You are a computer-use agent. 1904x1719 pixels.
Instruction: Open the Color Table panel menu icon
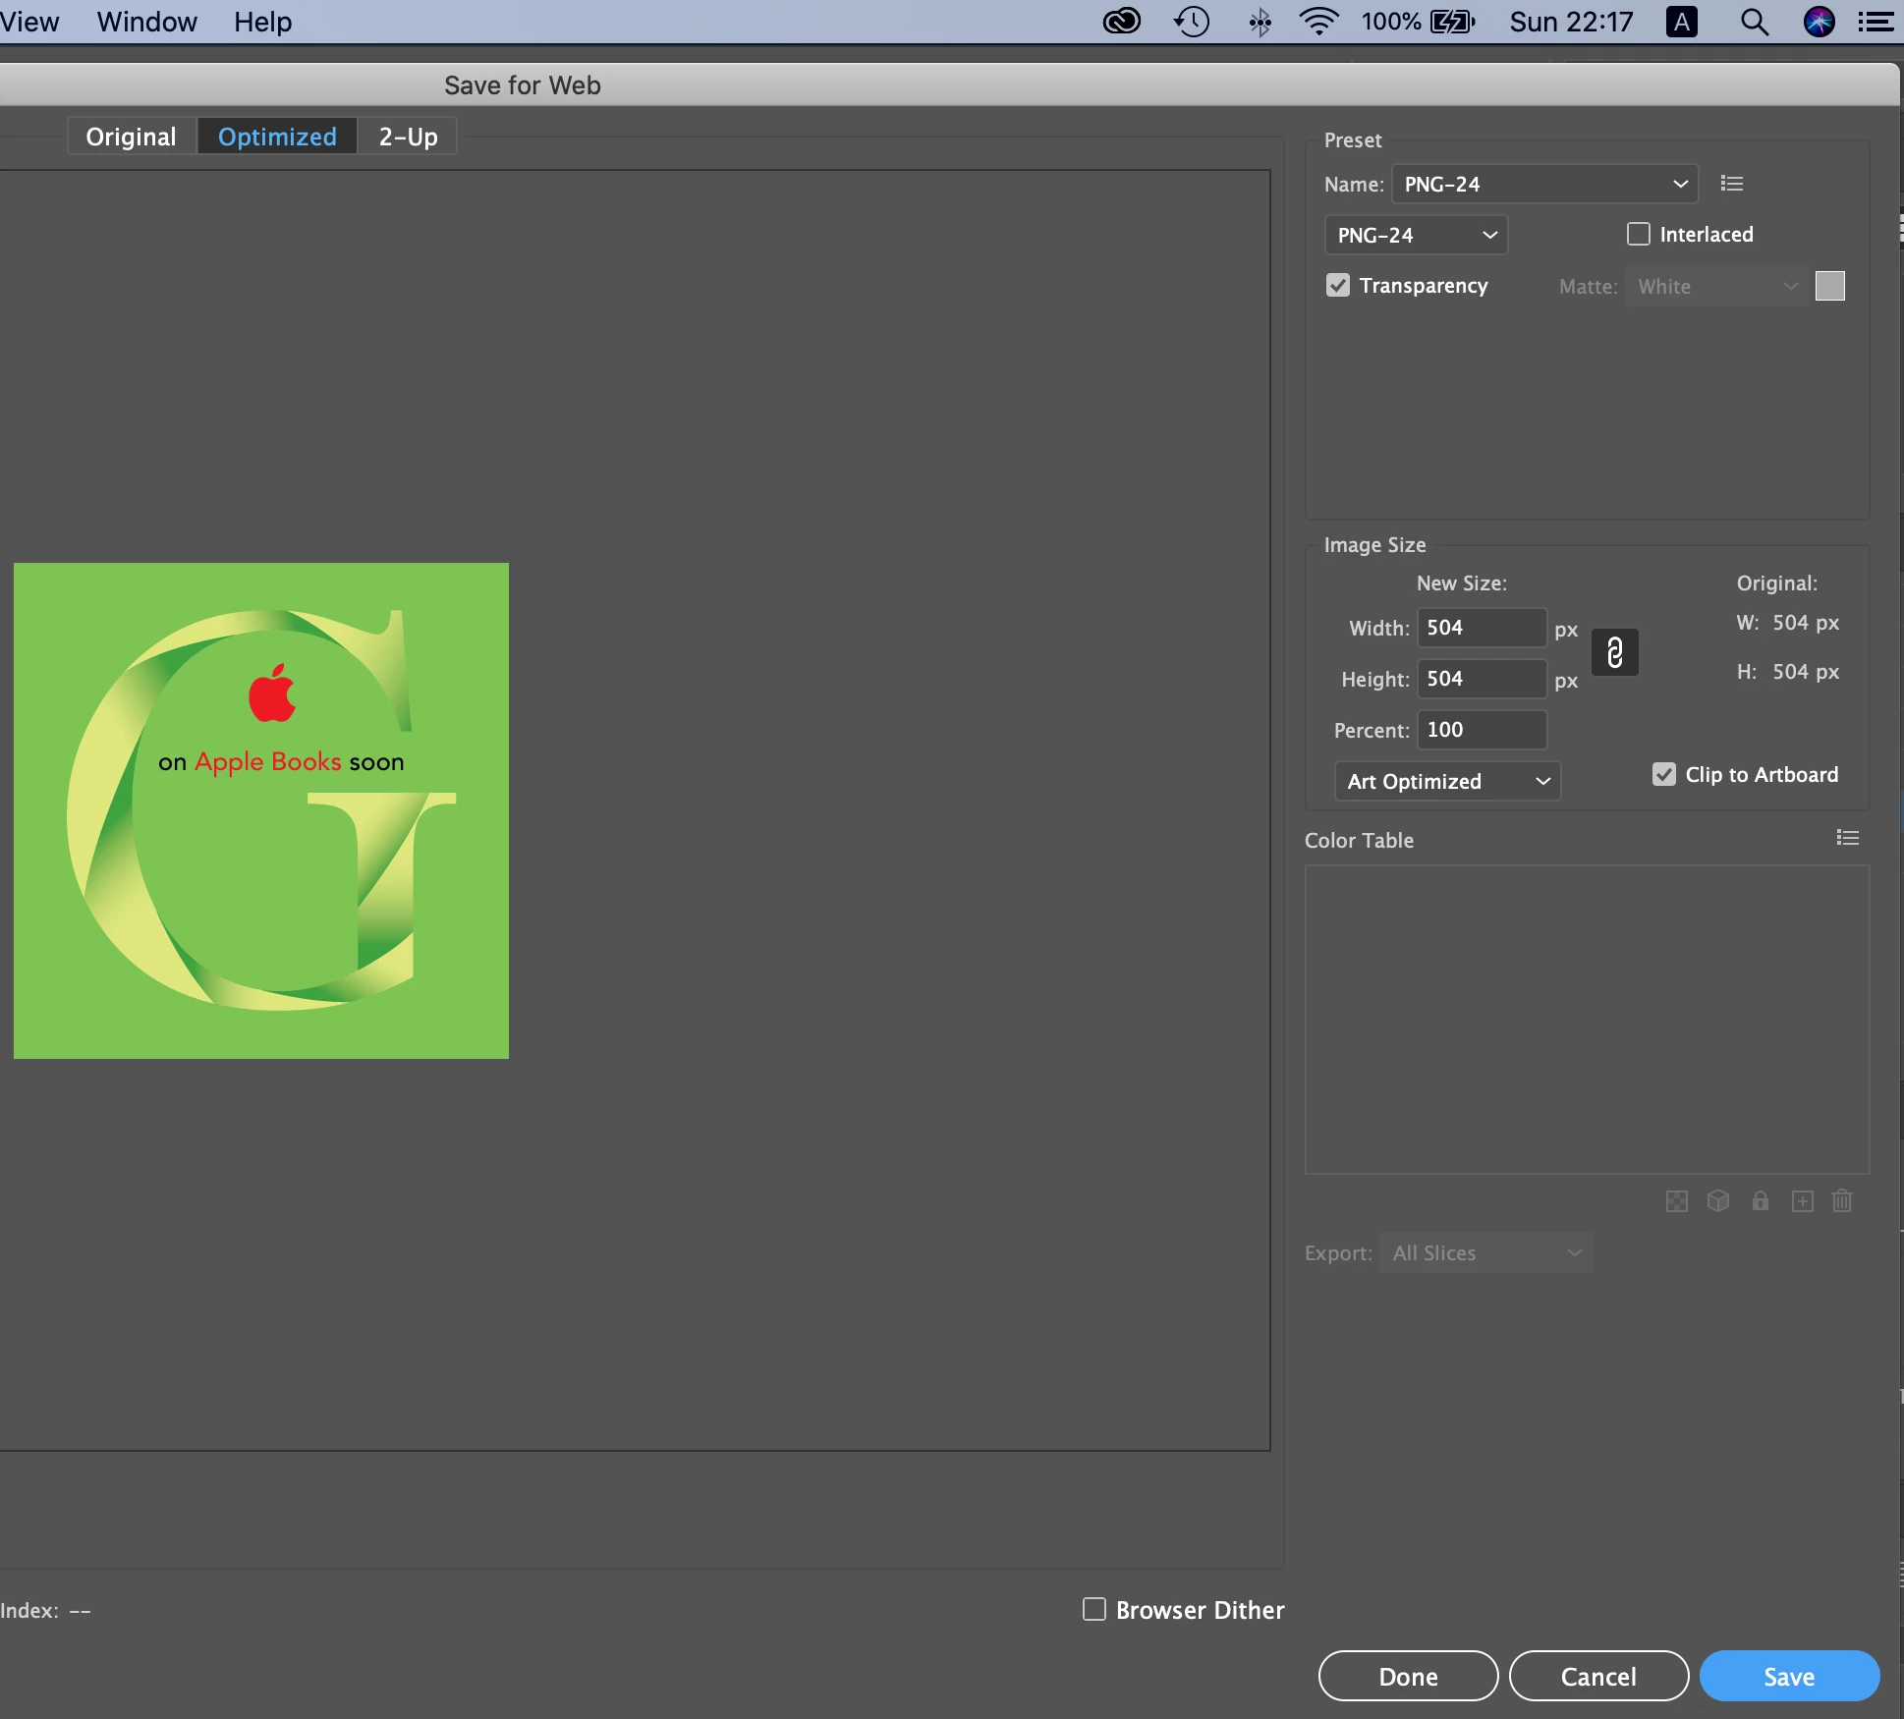pos(1847,838)
